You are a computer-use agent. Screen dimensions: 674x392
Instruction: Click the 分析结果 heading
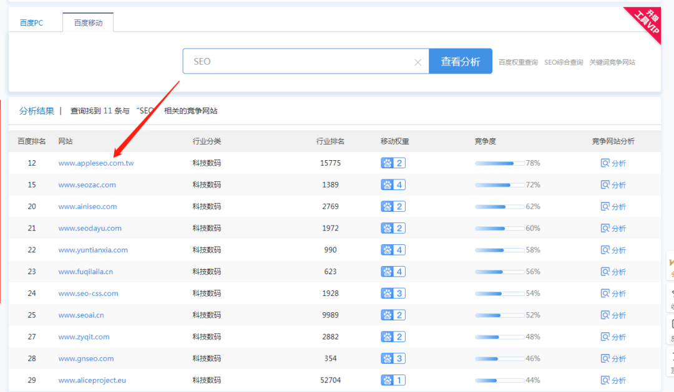coord(37,111)
